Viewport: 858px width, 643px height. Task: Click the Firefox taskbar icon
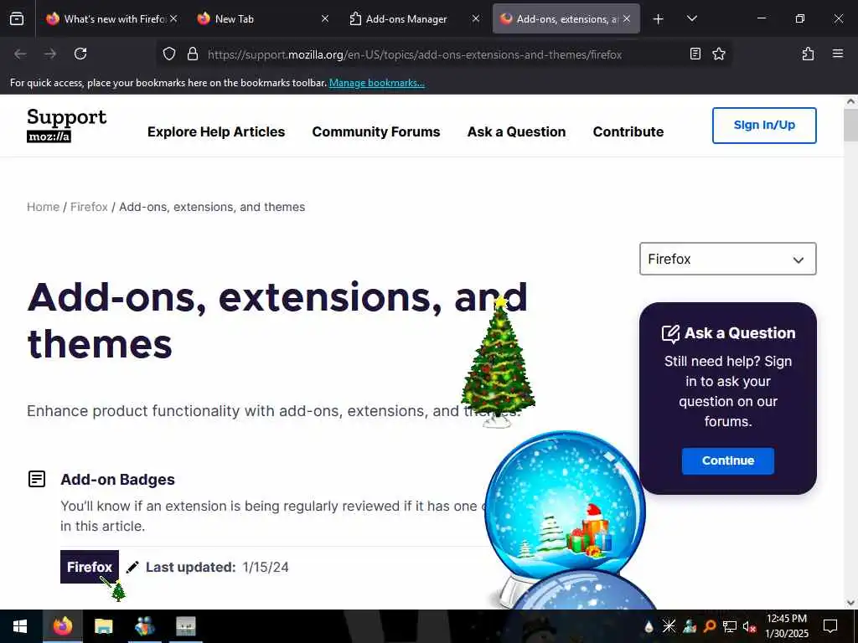point(62,626)
